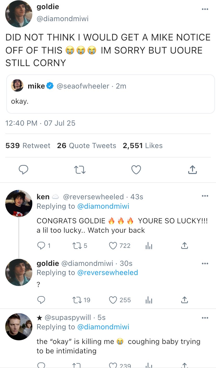Retweet goldie's reply with 19 retweets
216x368 pixels.
[76, 300]
